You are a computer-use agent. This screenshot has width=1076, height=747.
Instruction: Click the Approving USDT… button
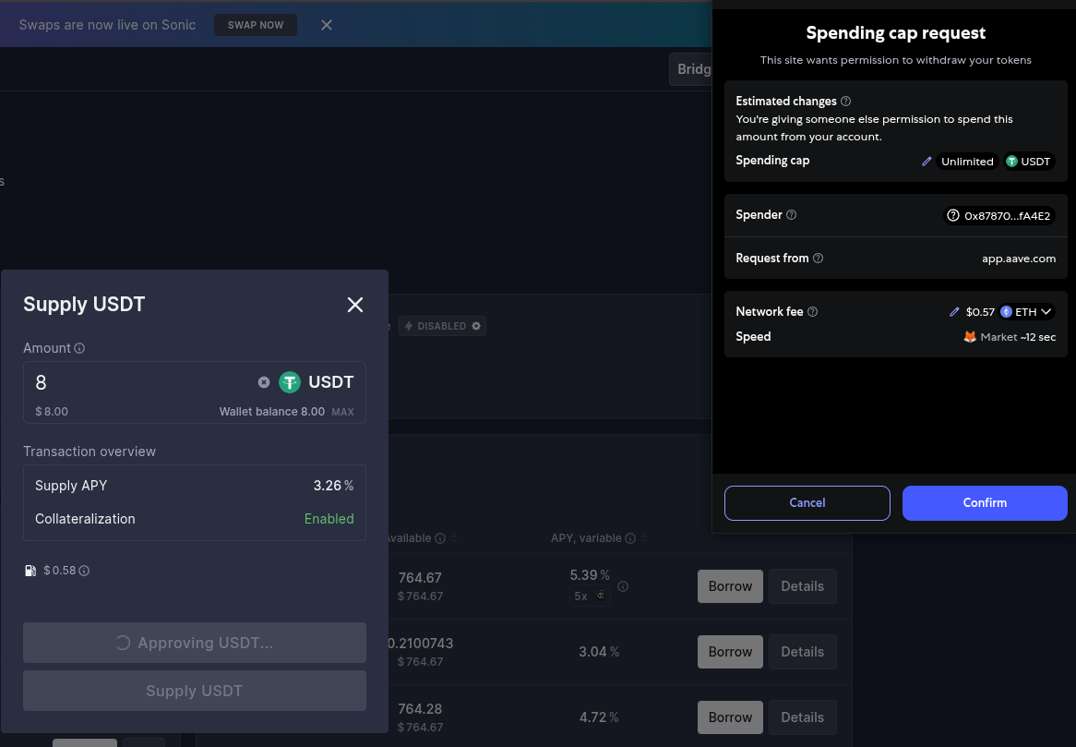[x=194, y=643]
